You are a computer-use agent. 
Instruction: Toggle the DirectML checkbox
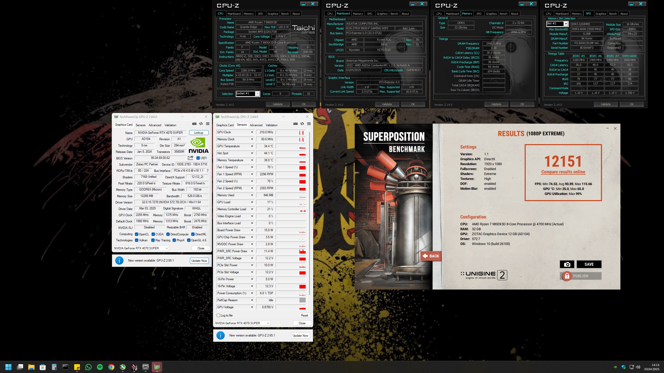coord(193,234)
